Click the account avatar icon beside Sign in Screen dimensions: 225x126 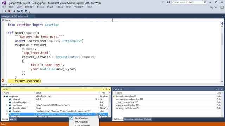point(222,7)
